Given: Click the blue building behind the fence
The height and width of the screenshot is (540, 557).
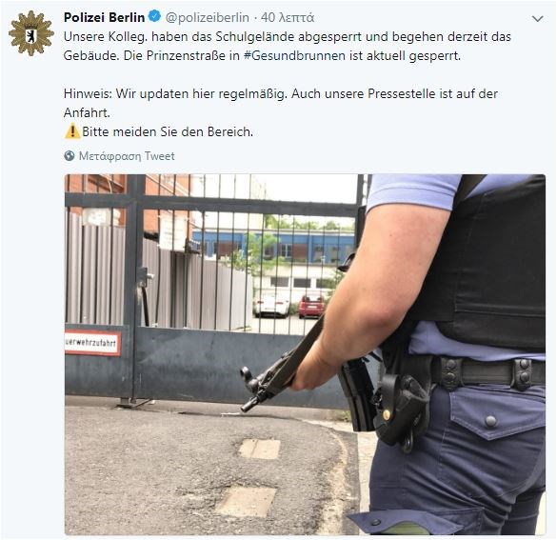Looking at the screenshot, I should pos(273,247).
